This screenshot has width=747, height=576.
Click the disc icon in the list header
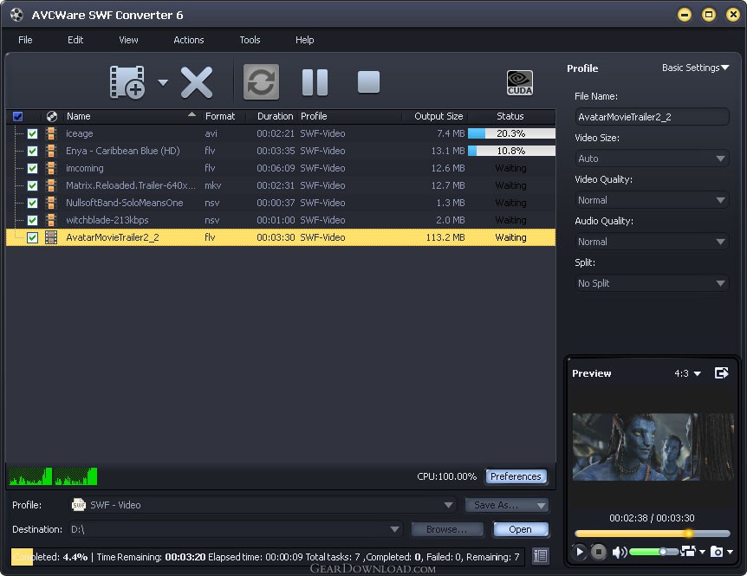[x=51, y=116]
